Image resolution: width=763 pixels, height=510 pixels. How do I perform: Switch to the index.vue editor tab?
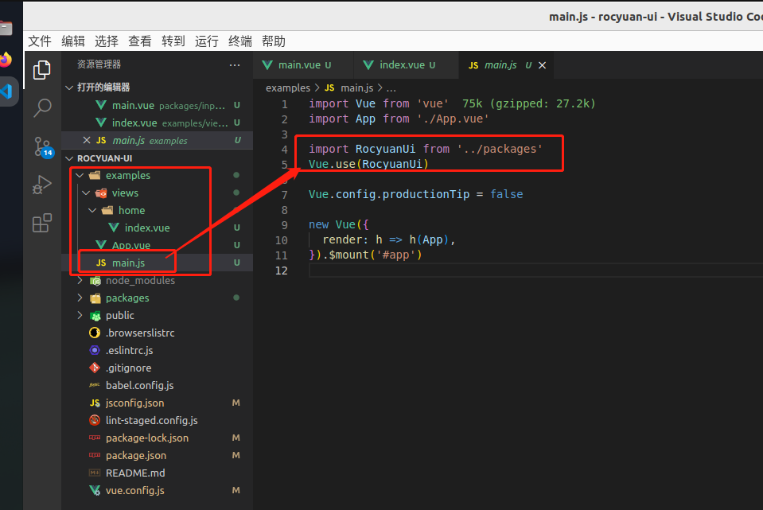pos(406,64)
